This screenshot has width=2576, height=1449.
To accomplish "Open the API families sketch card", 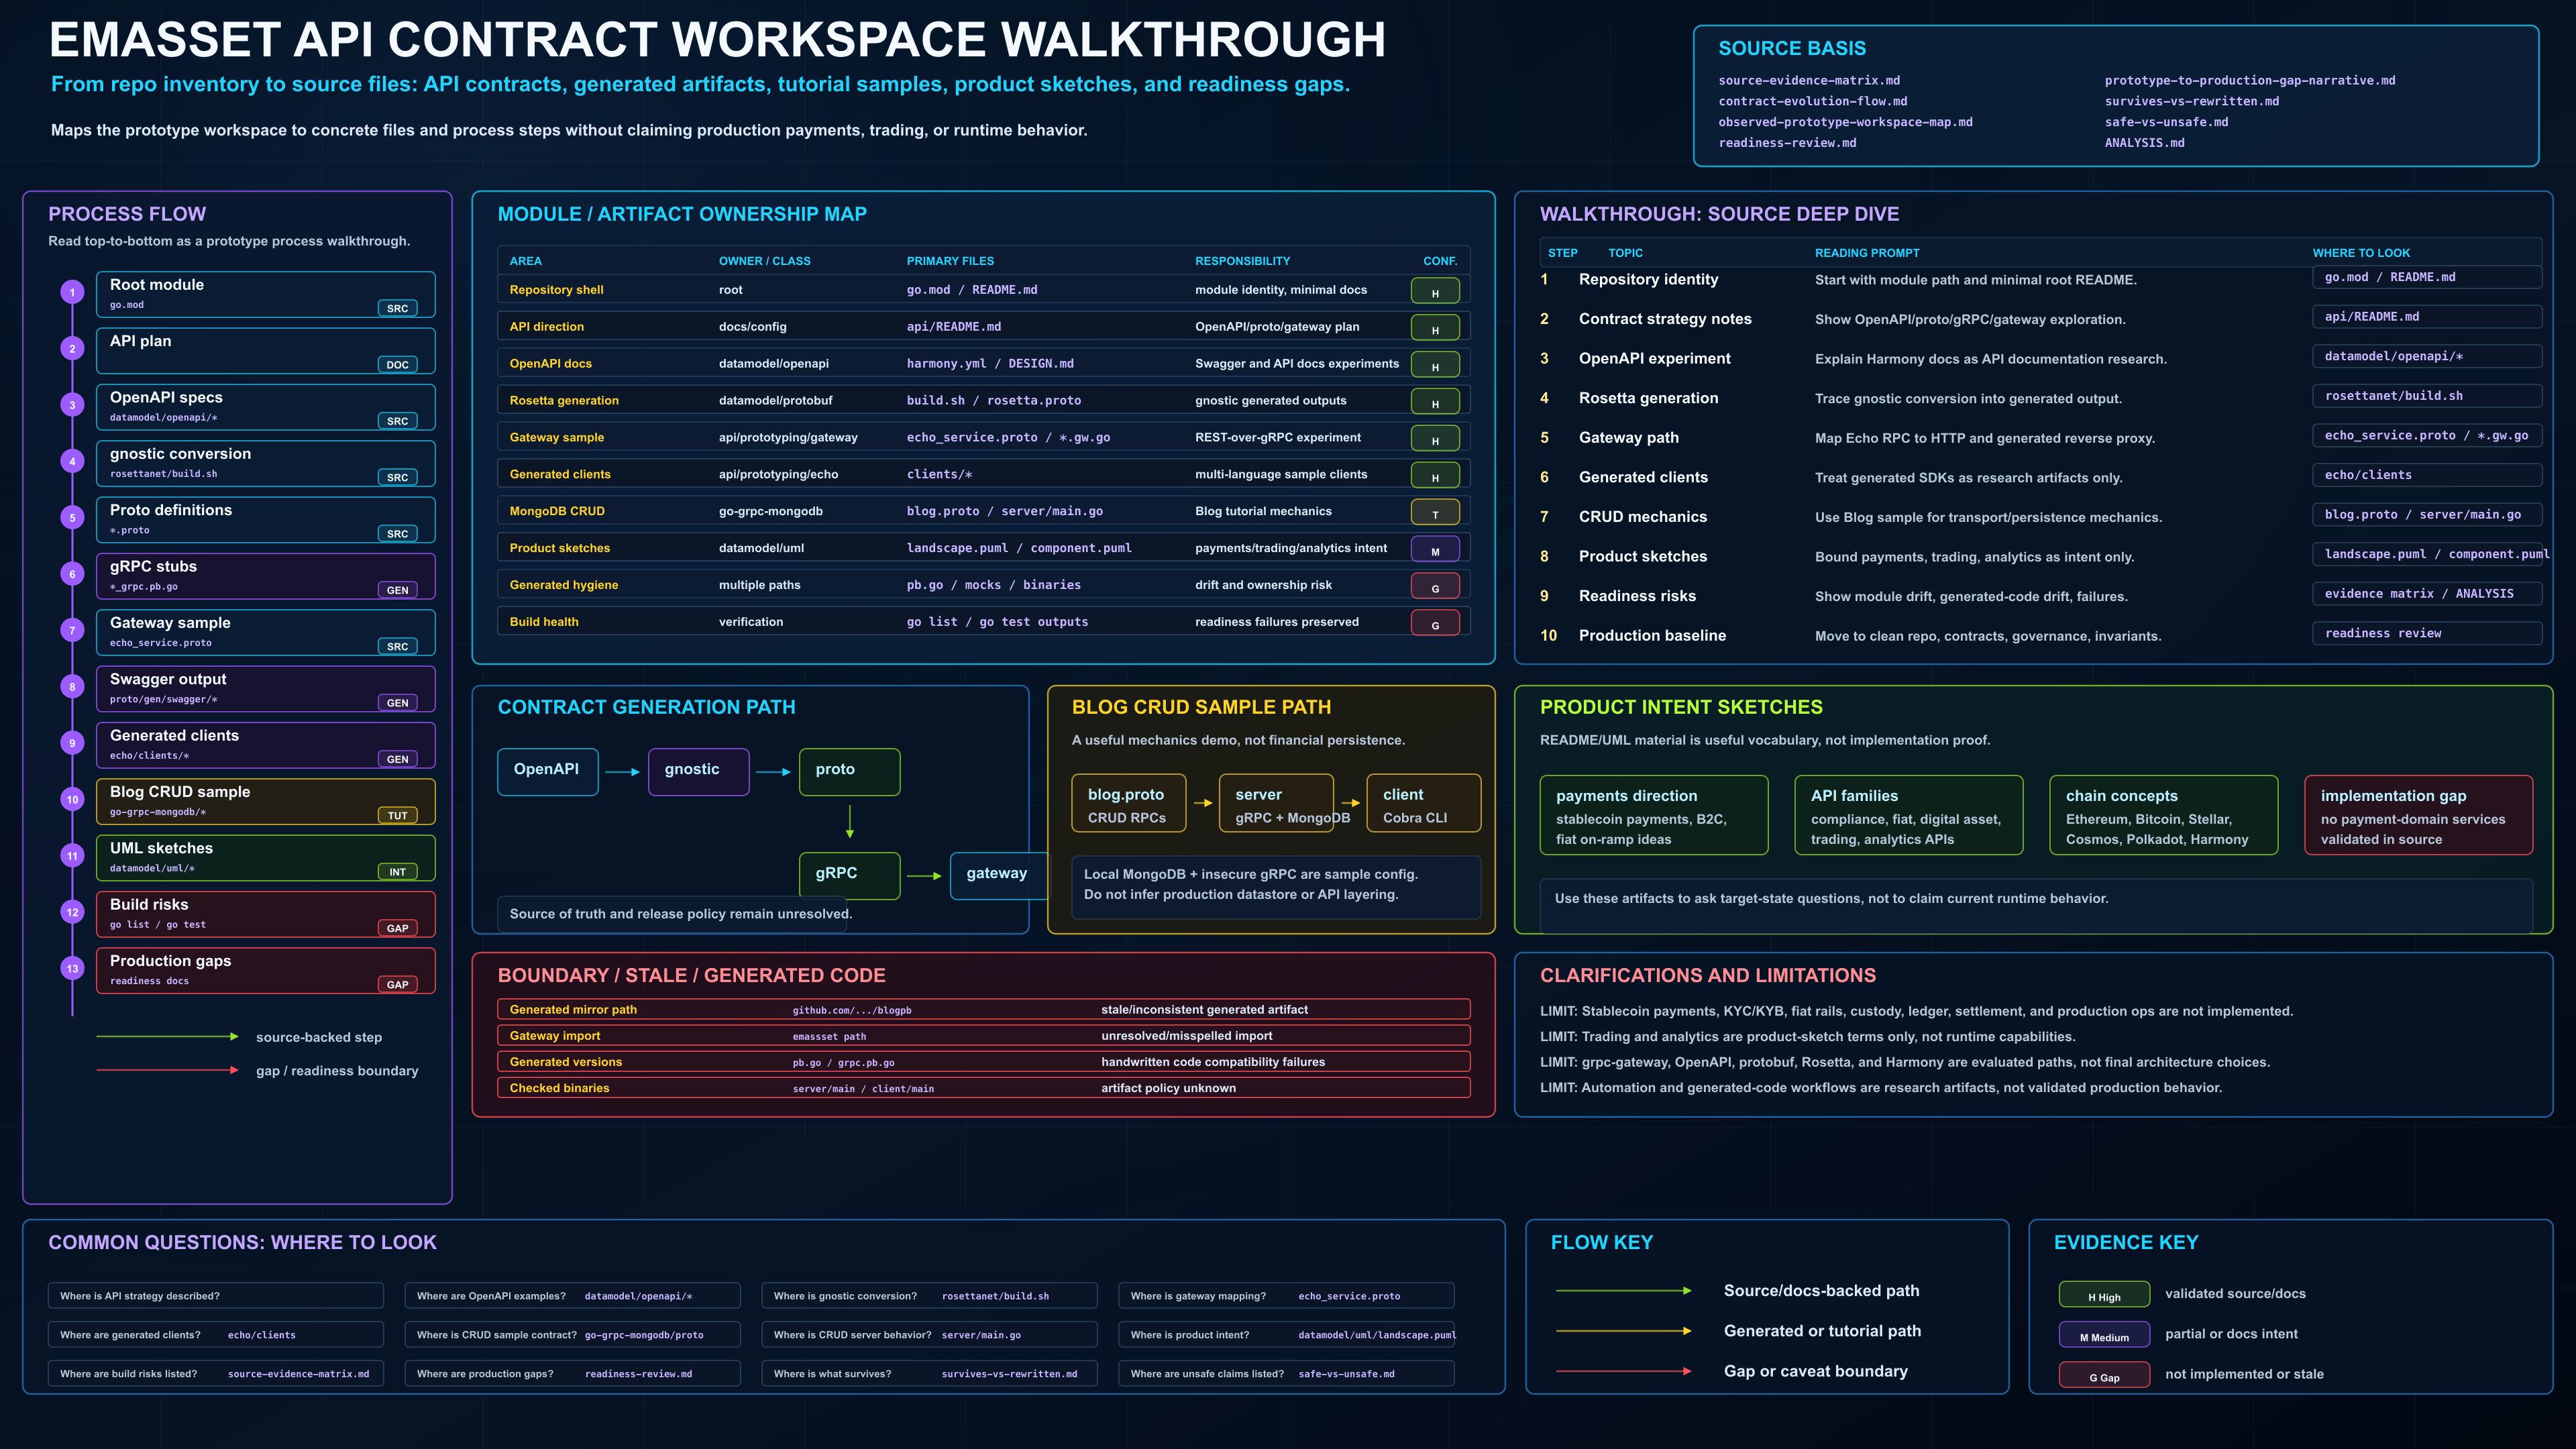I will (x=1909, y=815).
